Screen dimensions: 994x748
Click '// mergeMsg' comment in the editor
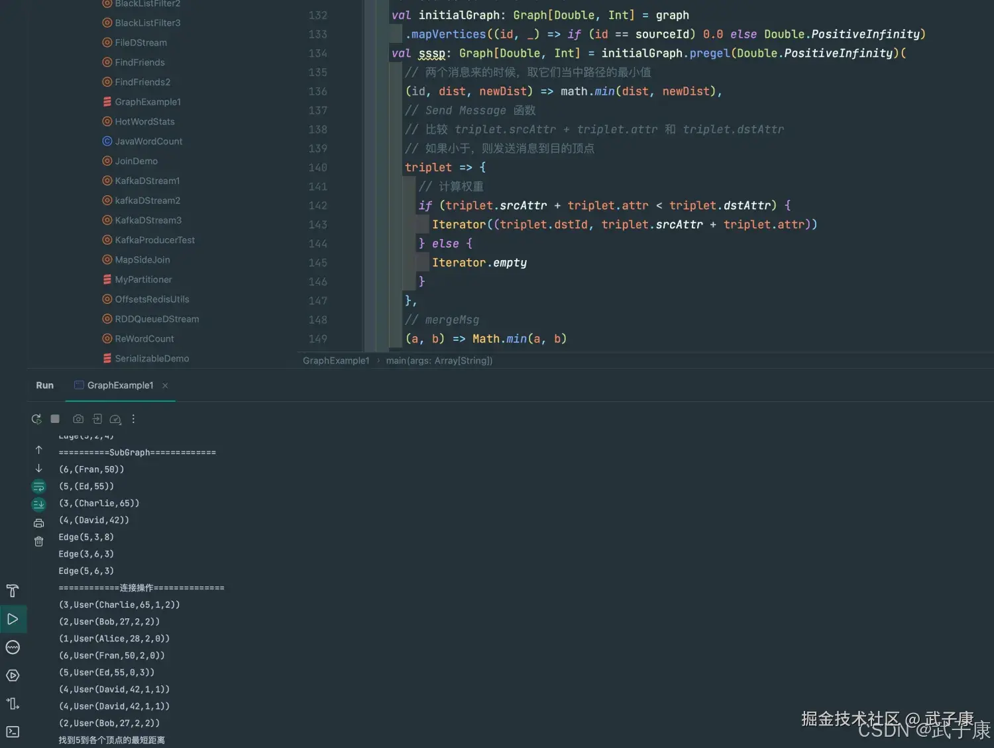442,320
